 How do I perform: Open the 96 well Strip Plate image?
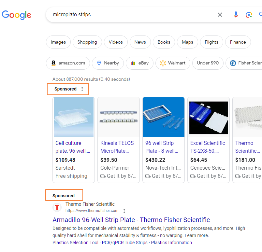(x=164, y=117)
